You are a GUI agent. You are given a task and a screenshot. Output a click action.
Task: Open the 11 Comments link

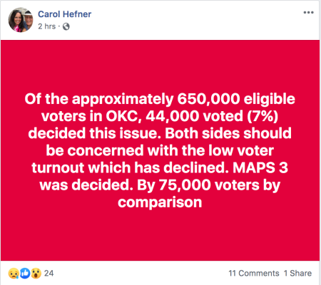pyautogui.click(x=254, y=274)
